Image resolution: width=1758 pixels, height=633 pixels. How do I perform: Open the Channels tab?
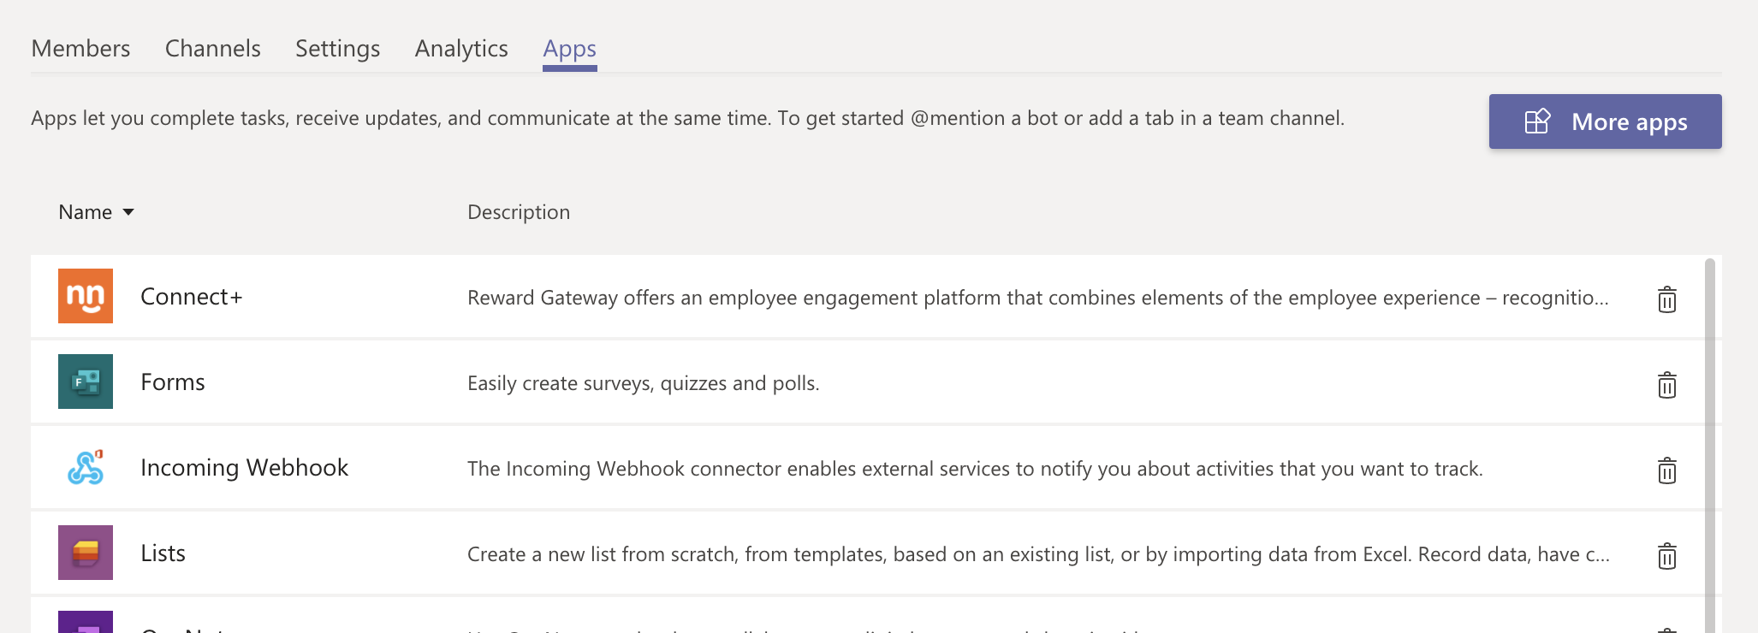212,49
